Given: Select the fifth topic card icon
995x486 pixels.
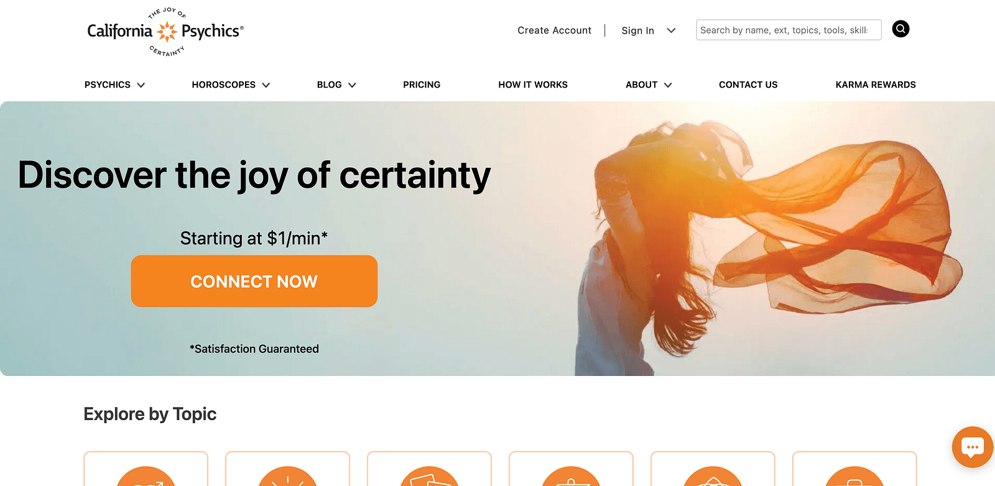Looking at the screenshot, I should [x=713, y=476].
